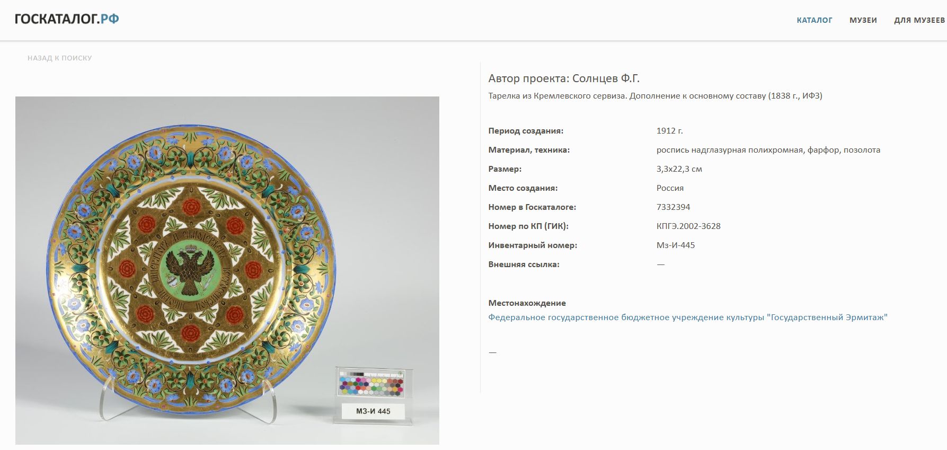This screenshot has height=450, width=947.
Task: Click the double-headed eagle at the plate's center
Action: [x=191, y=271]
